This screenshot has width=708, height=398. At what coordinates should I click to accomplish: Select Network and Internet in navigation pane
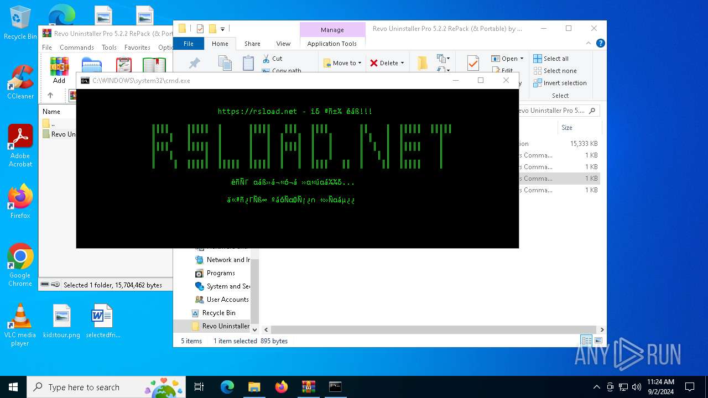coord(223,260)
